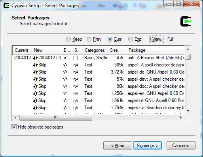Click the vertical scrollbar thumb
203x157 pixels.
point(188,57)
